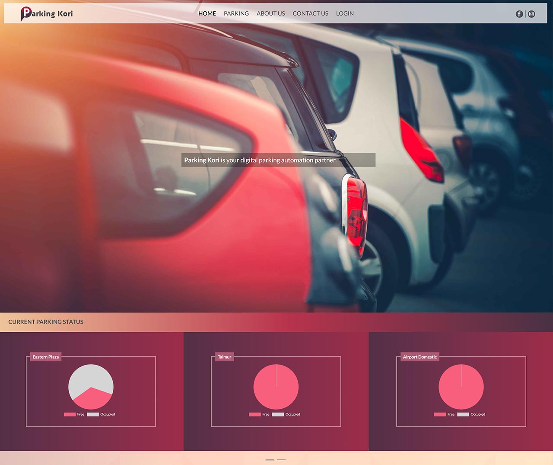Navigate to ABOUT US page

pyautogui.click(x=270, y=13)
